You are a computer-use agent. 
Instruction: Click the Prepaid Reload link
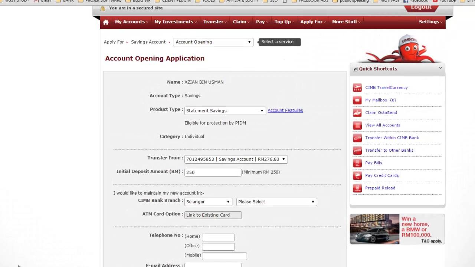(x=380, y=188)
